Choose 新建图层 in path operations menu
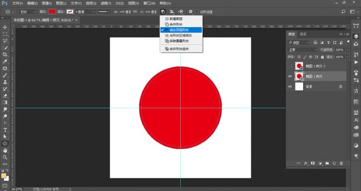This screenshot has height=191, width=361. point(181,19)
